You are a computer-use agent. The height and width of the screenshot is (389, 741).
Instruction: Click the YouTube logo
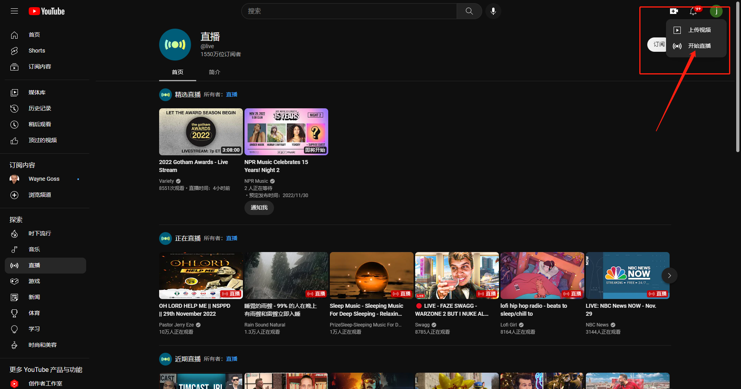pyautogui.click(x=47, y=11)
